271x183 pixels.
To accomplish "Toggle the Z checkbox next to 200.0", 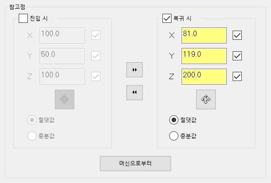I will pos(237,76).
